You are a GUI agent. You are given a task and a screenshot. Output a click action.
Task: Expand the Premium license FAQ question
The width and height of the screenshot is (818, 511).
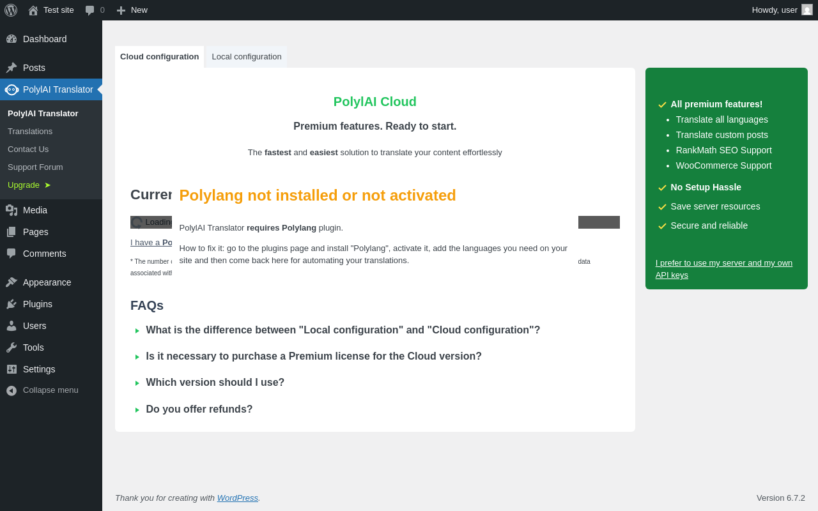click(x=314, y=356)
